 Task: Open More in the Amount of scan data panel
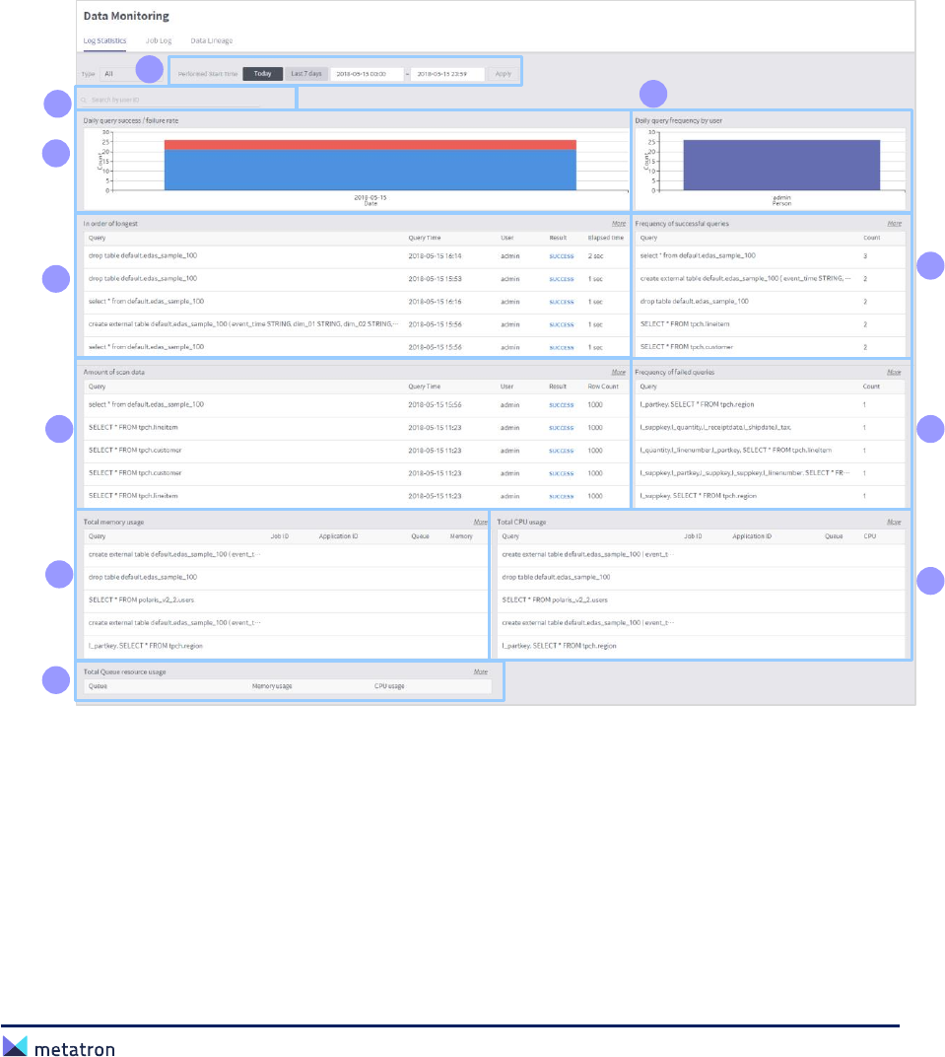point(619,372)
